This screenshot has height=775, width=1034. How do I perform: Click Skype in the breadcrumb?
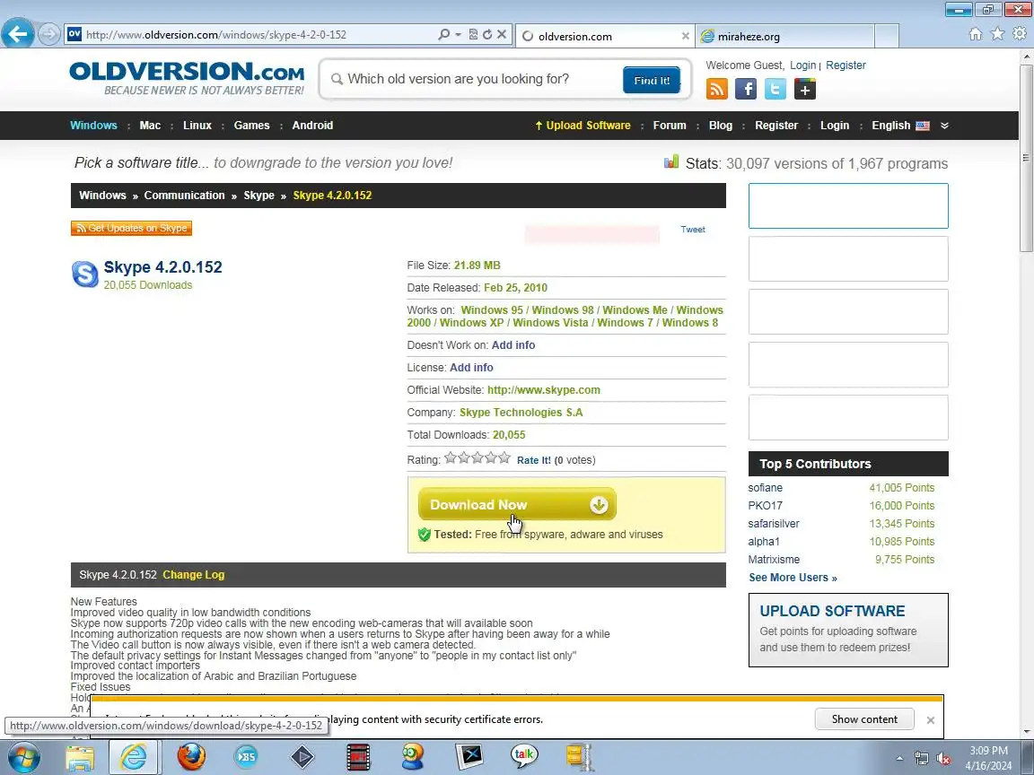258,195
